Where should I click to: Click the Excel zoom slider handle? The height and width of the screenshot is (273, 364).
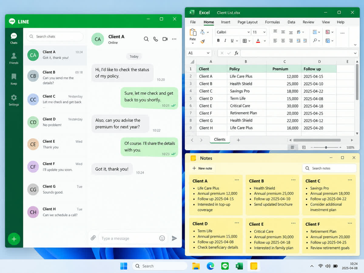326,147
